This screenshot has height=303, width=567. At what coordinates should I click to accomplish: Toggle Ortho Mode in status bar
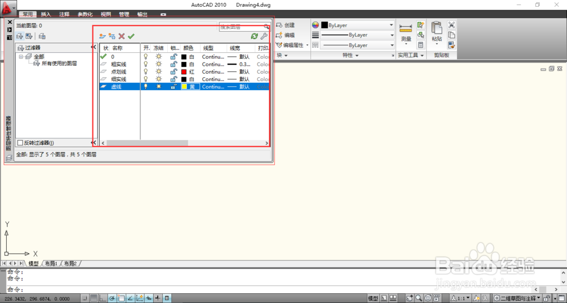click(103, 298)
